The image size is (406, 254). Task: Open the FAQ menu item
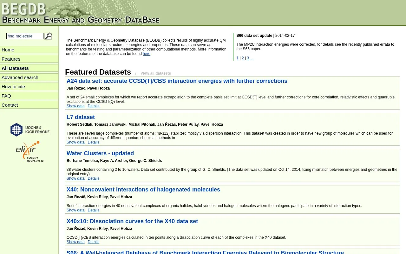(29, 96)
